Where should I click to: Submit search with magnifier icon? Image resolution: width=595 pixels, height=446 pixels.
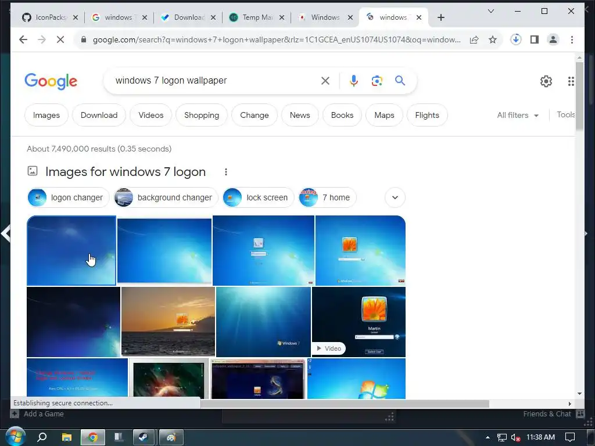click(400, 80)
